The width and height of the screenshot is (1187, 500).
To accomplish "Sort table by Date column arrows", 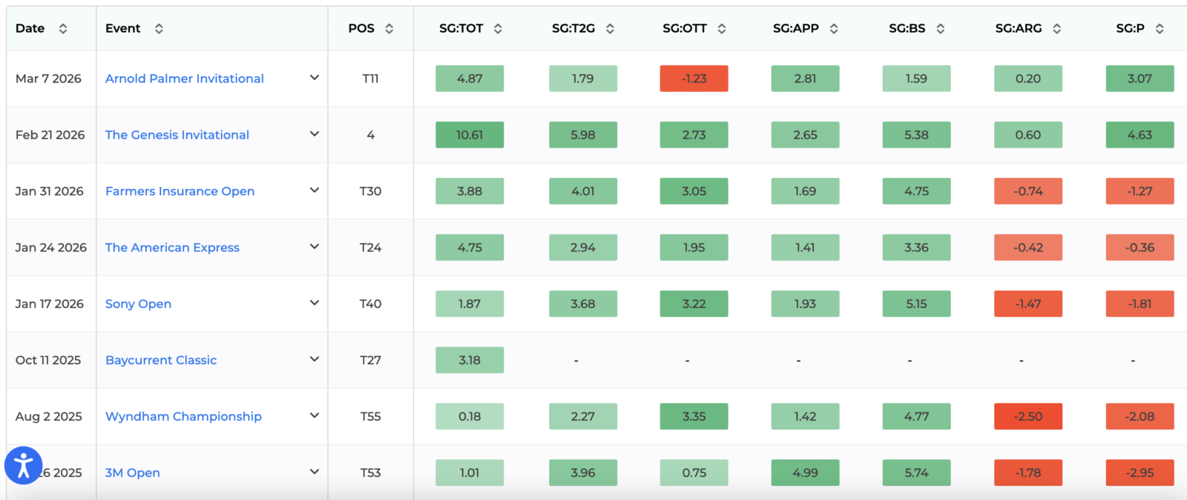I will (63, 29).
